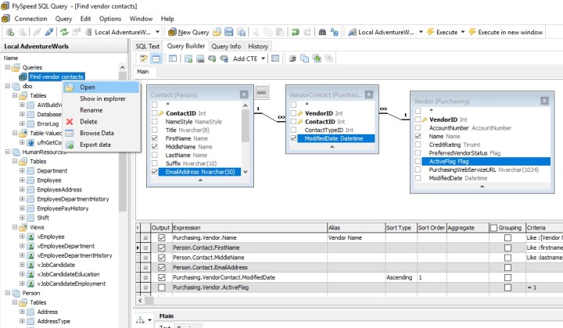Viewport: 563px width, 328px height.
Task: Check LastName in Contact table
Action: 154,155
